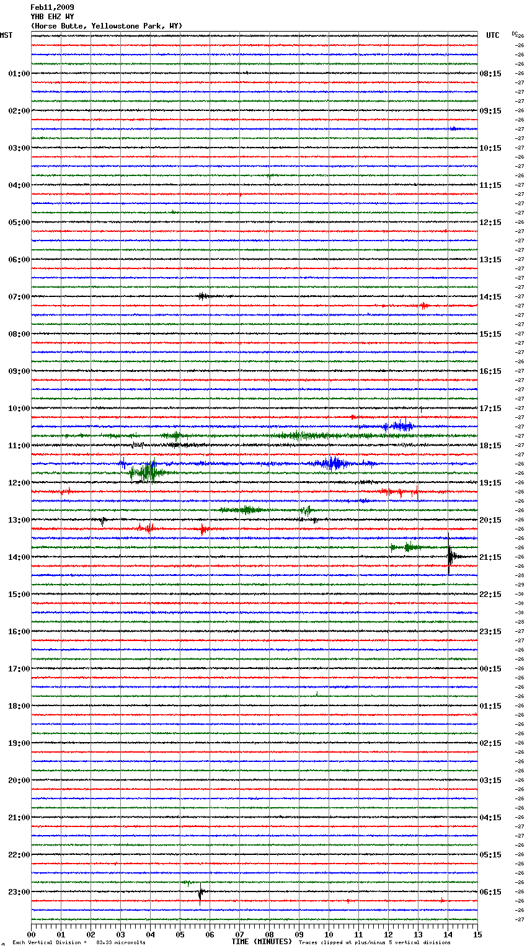Click the Horse Butte, Yellowstone Park location title

[x=107, y=26]
